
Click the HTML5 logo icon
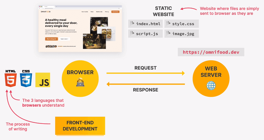click(x=10, y=79)
